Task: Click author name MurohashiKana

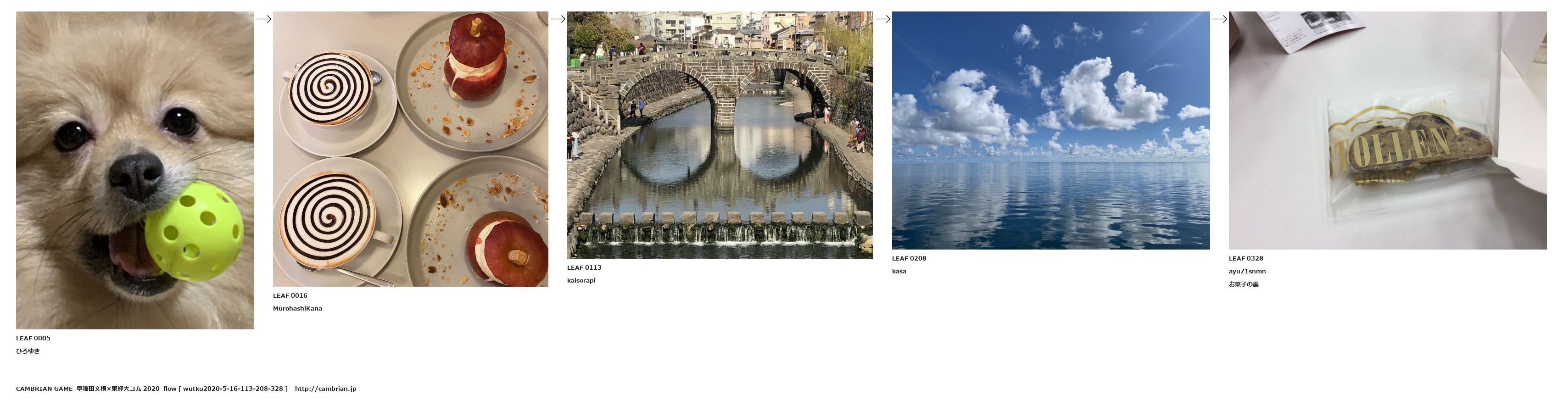Action: tap(297, 308)
